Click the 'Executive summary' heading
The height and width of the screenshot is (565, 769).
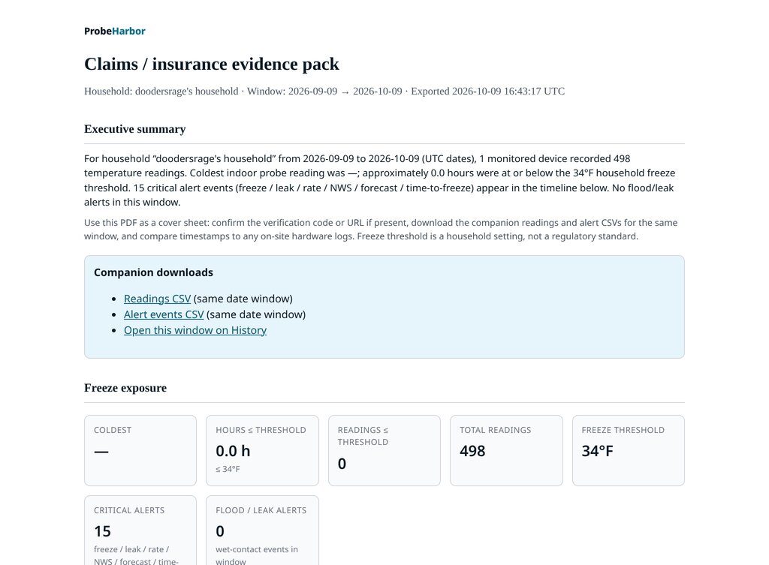[135, 129]
